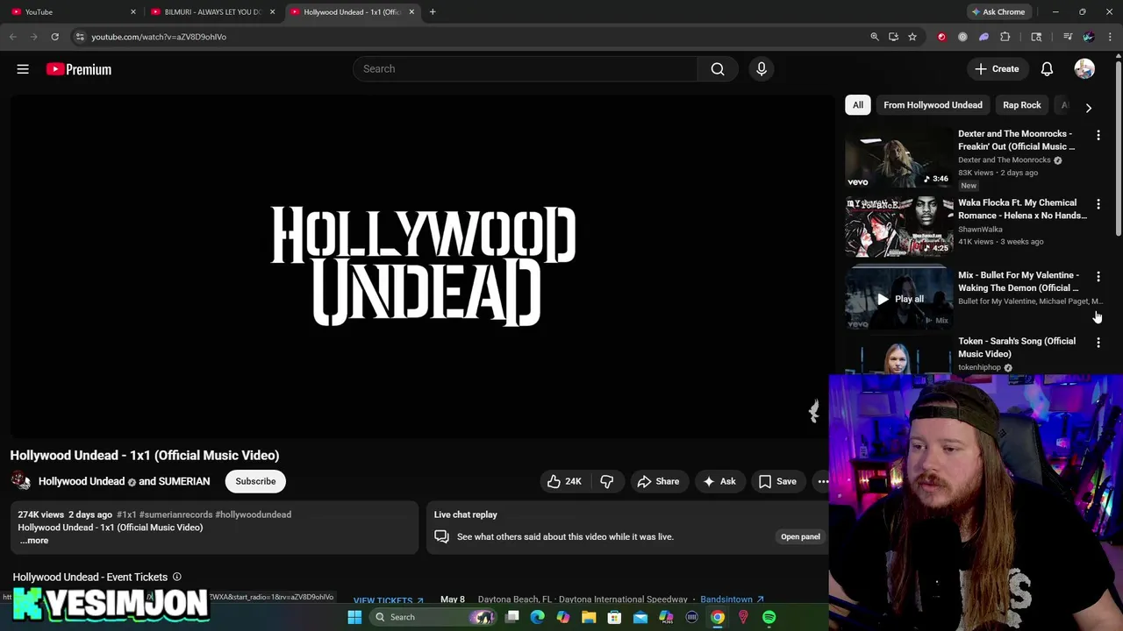Open File Explorer from taskbar
This screenshot has height=631, width=1123.
[589, 617]
